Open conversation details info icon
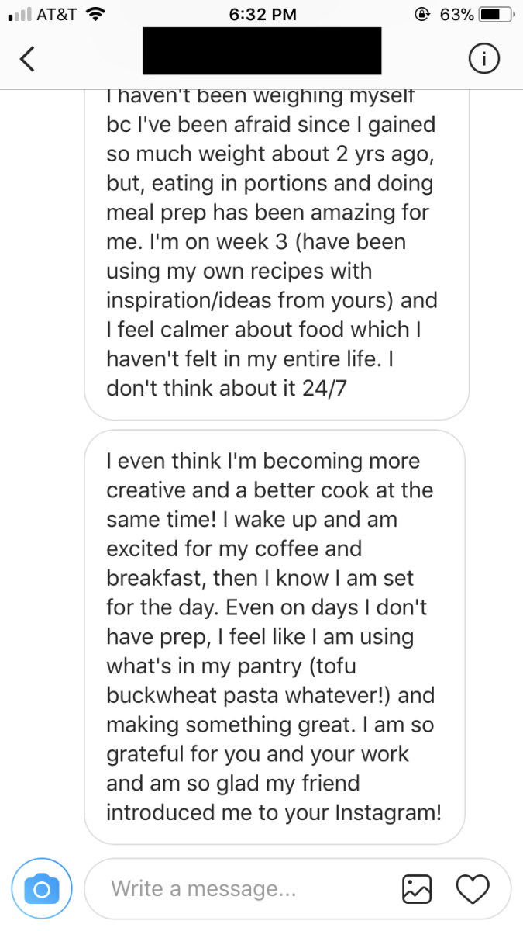Image resolution: width=523 pixels, height=931 pixels. tap(484, 58)
